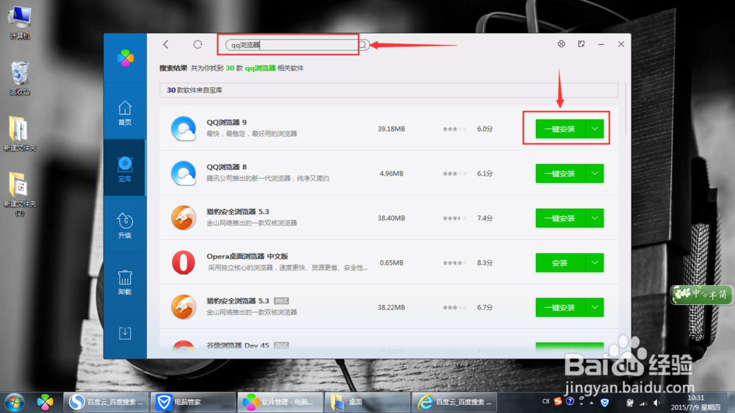Click 一键安装 for QQ浏览器 8
The image size is (735, 413).
coord(560,173)
